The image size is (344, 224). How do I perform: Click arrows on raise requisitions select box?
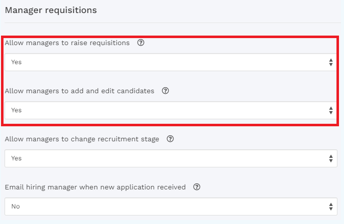pos(330,63)
